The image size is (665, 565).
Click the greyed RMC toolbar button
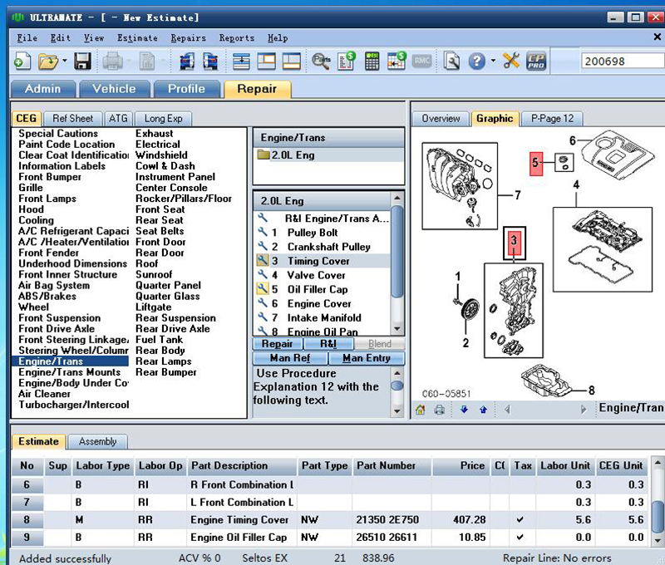click(x=422, y=61)
